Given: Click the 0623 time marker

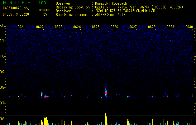Looking at the screenshot, I should point(58,27).
